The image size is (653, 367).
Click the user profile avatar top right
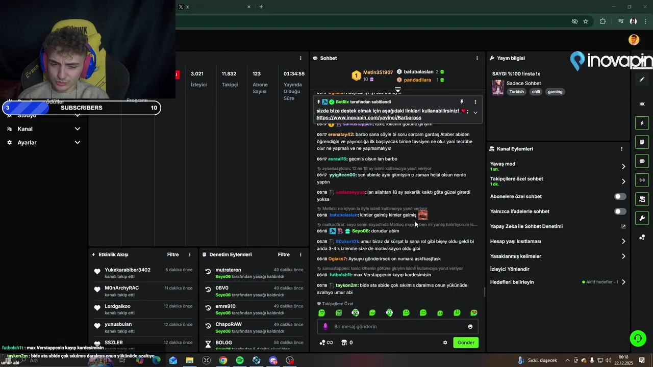pos(634,40)
